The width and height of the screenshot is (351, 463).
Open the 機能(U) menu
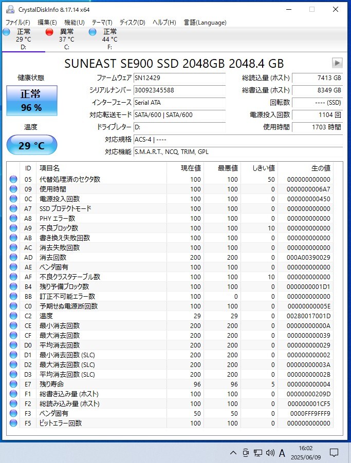(x=74, y=23)
